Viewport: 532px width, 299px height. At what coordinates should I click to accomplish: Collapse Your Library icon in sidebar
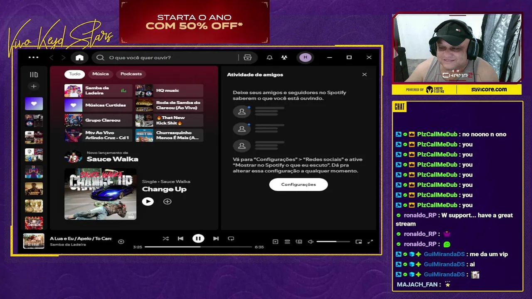click(34, 75)
